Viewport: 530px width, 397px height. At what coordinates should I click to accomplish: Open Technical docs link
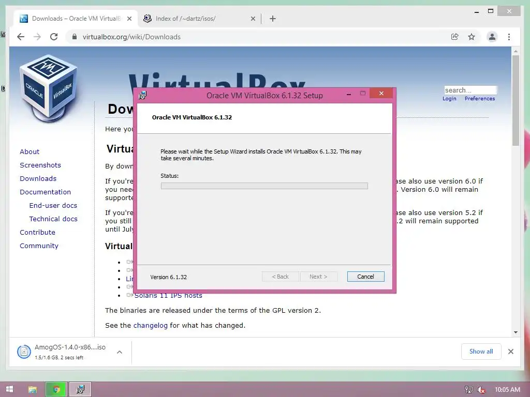pyautogui.click(x=53, y=219)
